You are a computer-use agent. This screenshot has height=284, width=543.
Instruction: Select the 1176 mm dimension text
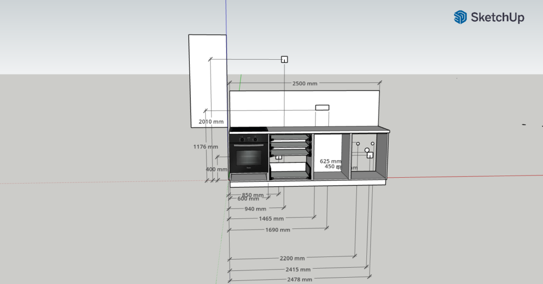pos(205,147)
